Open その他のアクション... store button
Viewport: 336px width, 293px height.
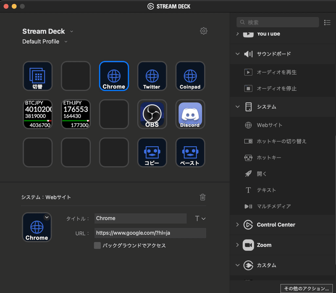coord(307,288)
